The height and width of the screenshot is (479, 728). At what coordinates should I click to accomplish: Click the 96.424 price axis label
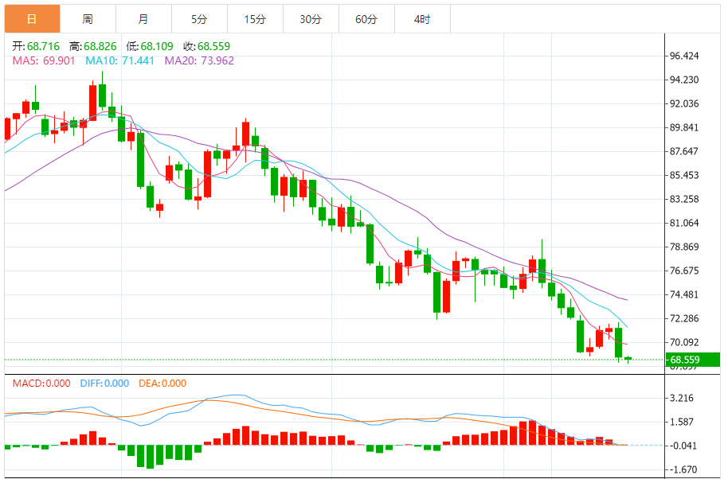click(x=684, y=56)
